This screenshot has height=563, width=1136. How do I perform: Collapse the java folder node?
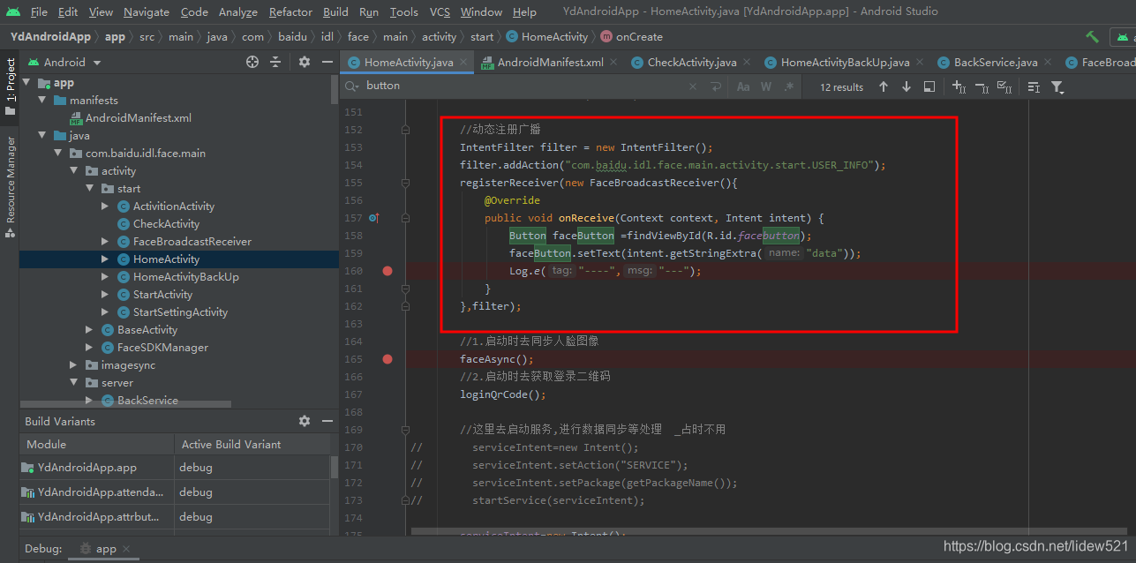(42, 136)
